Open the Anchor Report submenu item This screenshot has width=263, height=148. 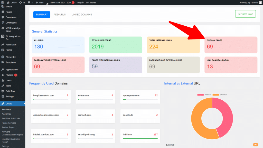click(x=8, y=127)
